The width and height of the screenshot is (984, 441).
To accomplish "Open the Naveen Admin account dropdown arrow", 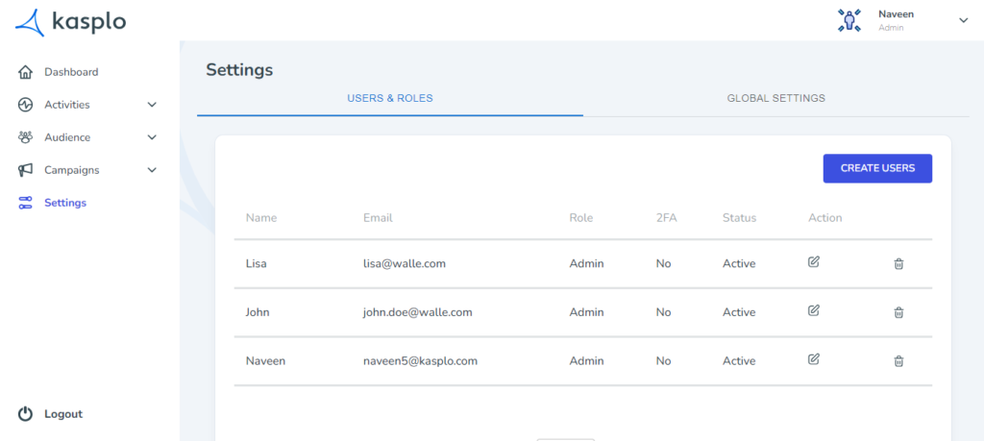I will pyautogui.click(x=964, y=21).
